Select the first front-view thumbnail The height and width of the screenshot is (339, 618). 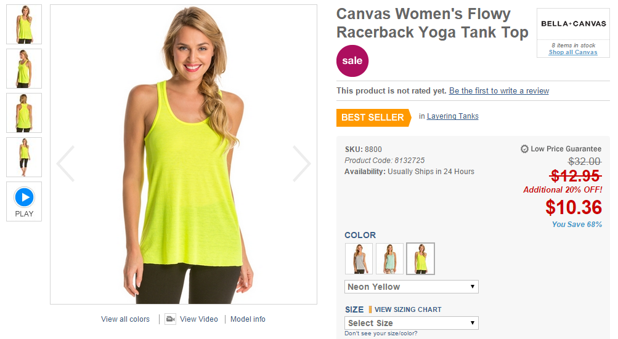tap(24, 25)
